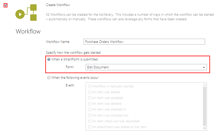Check 'An attachment was added to the item'
Image resolution: width=218 pixels, height=135 pixels.
tap(90, 127)
